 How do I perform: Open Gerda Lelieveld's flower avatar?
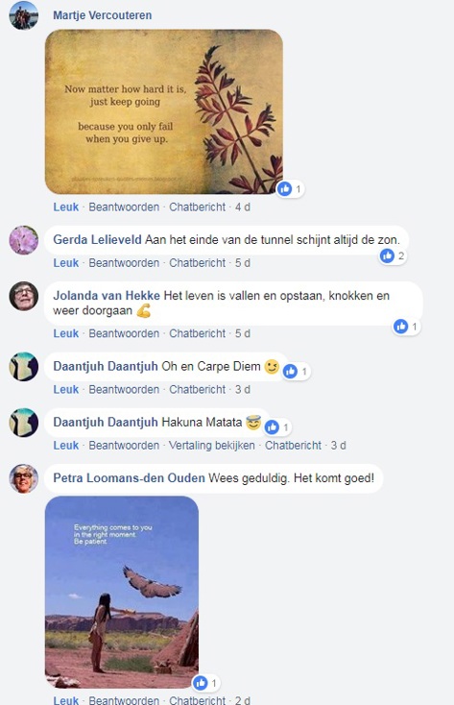pos(23,240)
